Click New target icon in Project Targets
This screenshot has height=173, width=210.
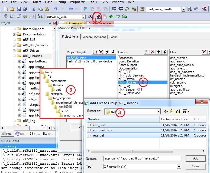(x=95, y=52)
